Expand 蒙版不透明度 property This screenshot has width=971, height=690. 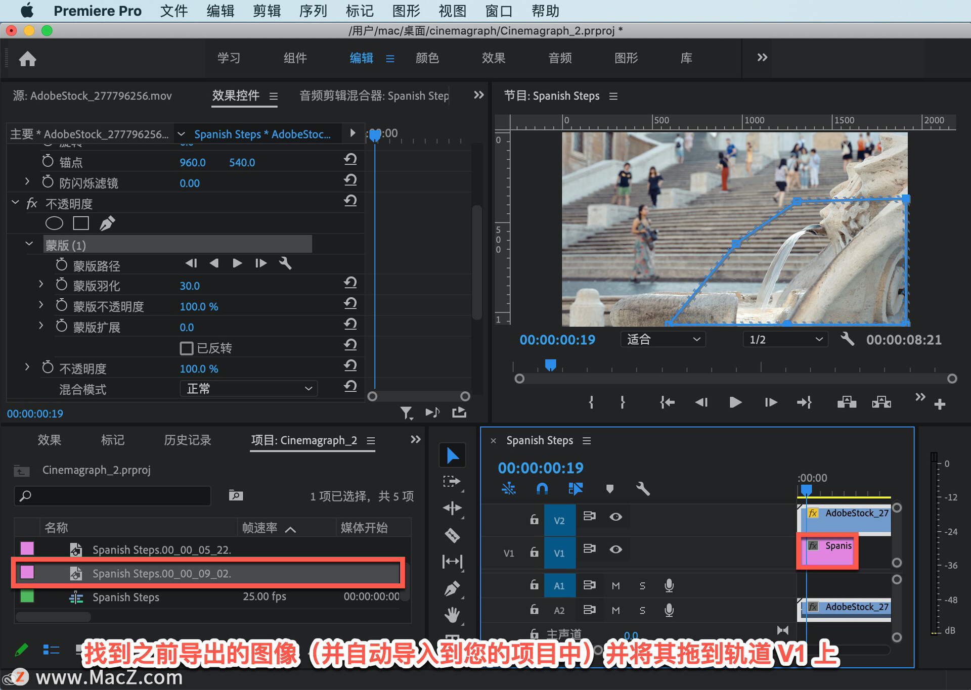41,305
